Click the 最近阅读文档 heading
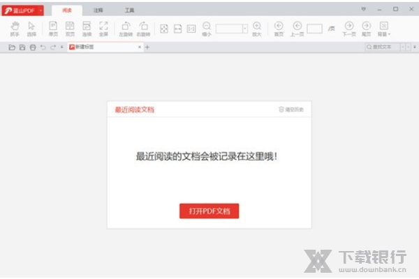 coord(134,110)
